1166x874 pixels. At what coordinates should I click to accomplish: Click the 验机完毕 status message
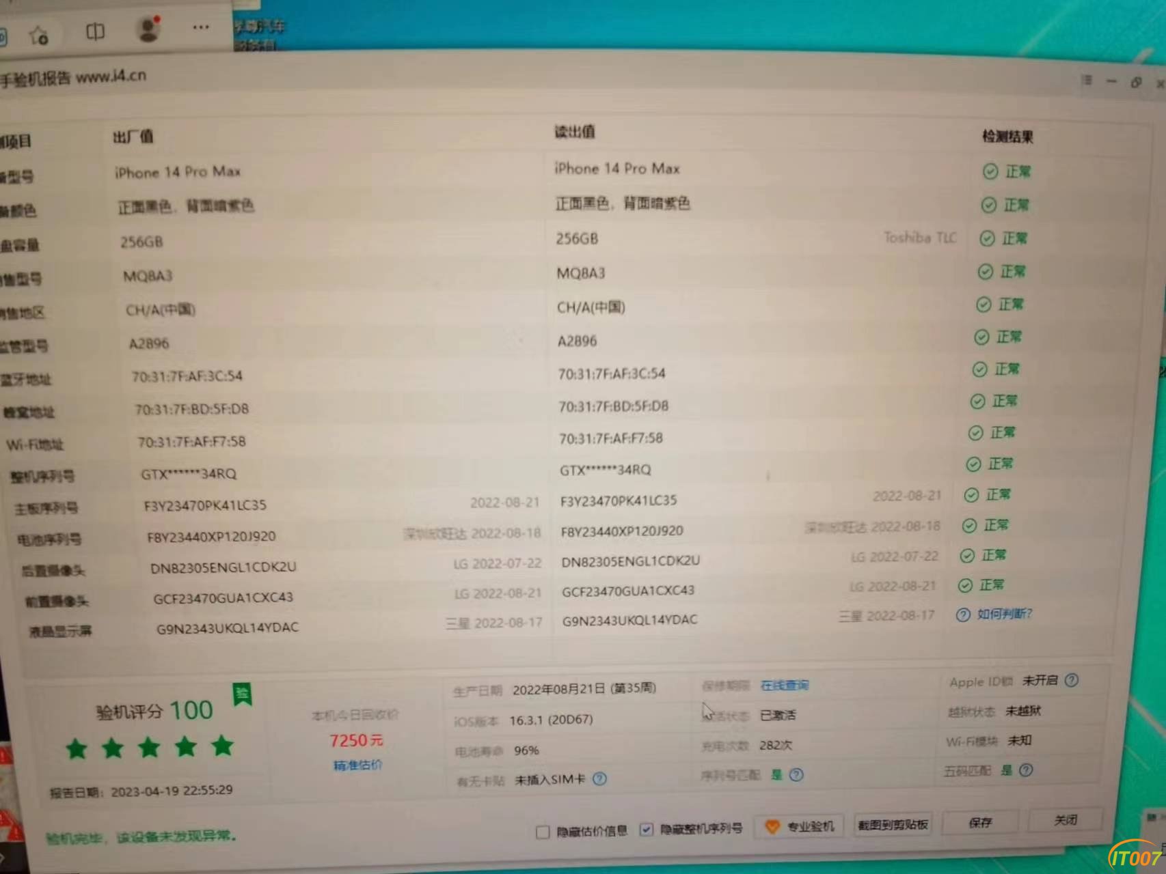[141, 837]
